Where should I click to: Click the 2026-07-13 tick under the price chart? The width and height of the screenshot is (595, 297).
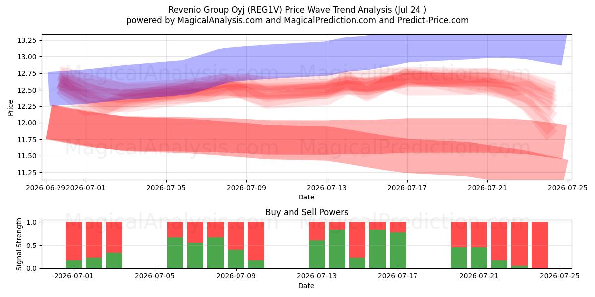click(327, 188)
